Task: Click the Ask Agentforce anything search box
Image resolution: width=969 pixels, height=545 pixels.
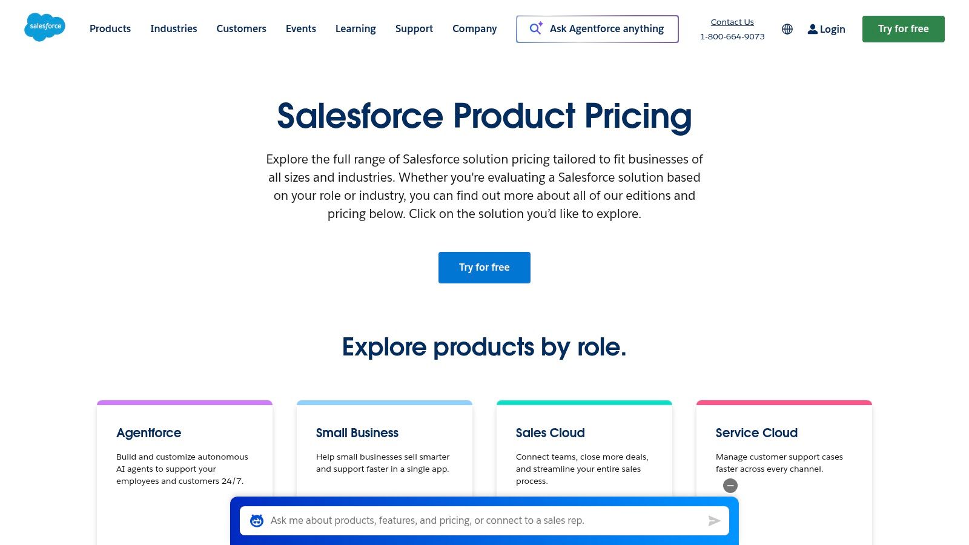Action: (x=607, y=29)
